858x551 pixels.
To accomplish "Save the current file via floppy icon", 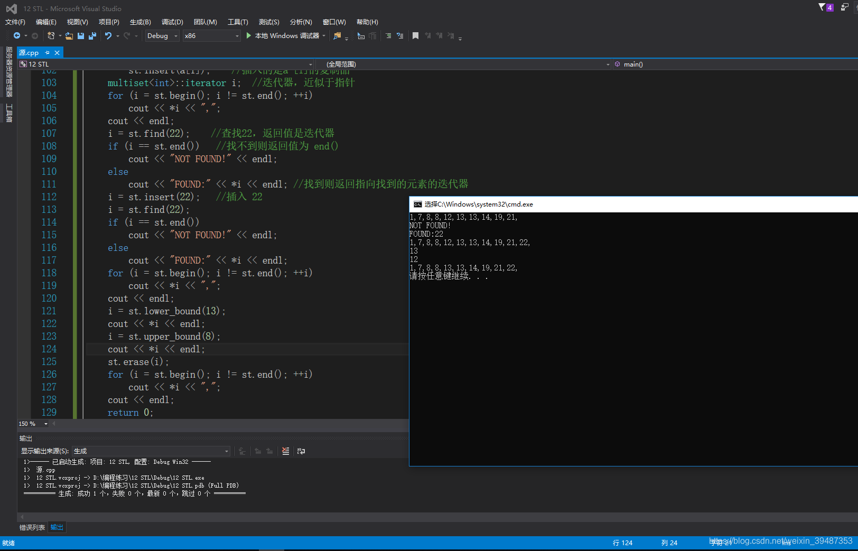I will (81, 36).
